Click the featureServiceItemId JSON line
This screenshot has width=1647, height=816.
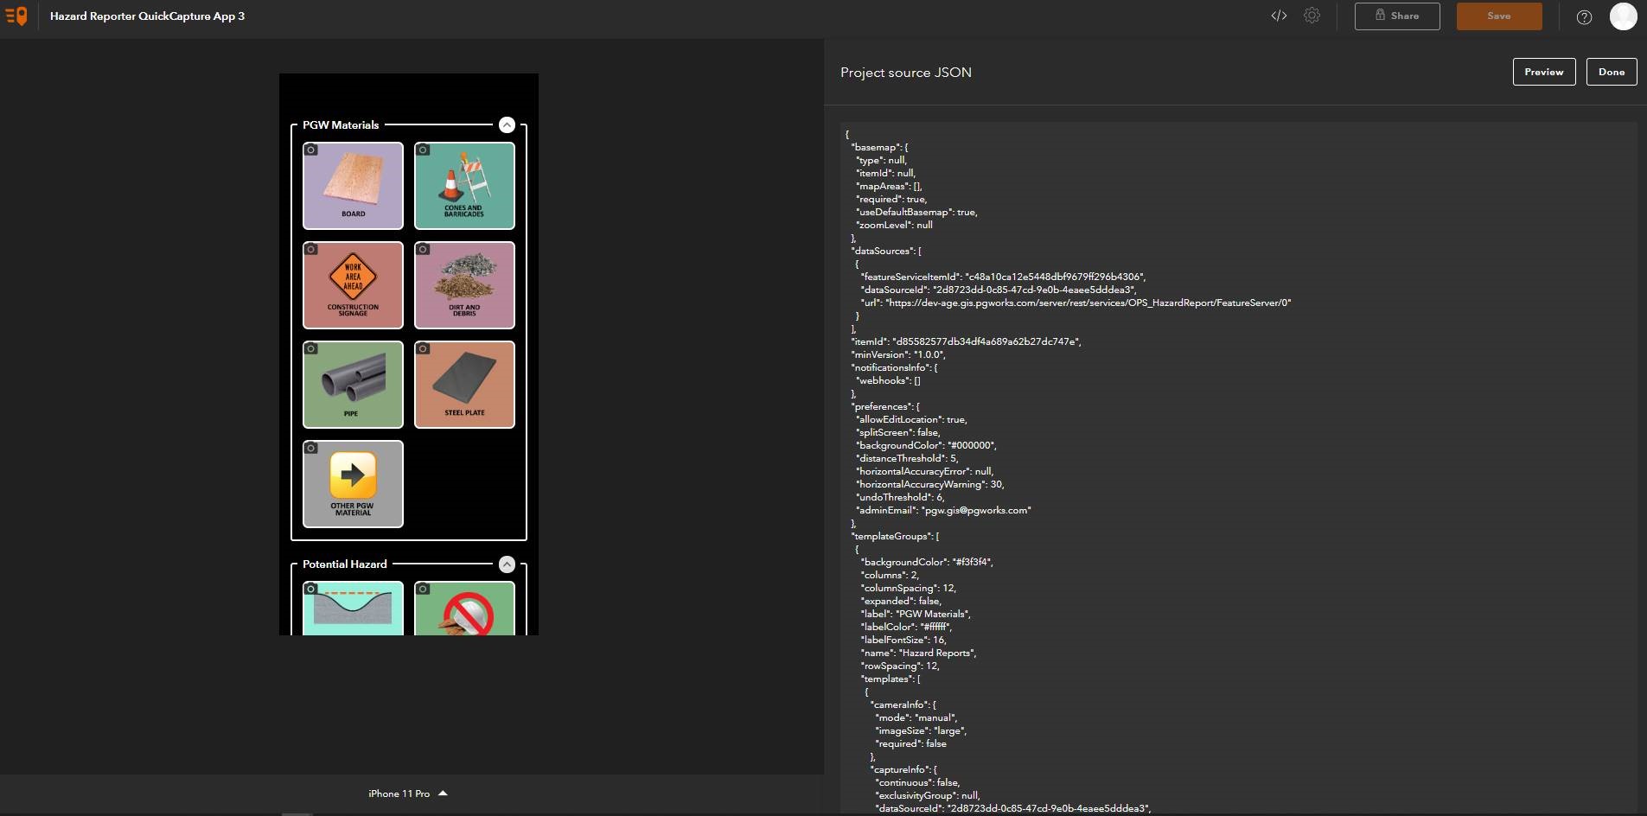(1004, 277)
